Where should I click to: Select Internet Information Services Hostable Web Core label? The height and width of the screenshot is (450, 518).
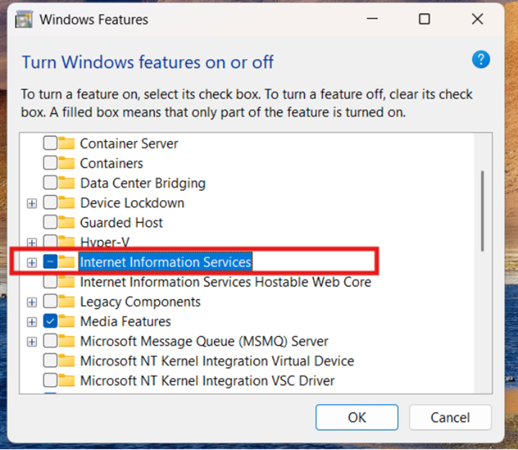(x=225, y=282)
